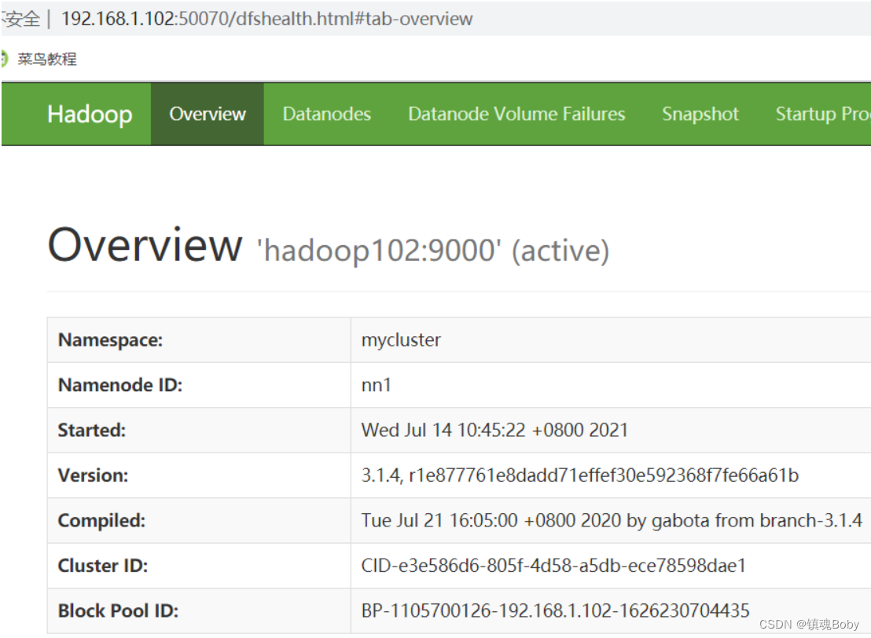The height and width of the screenshot is (638, 871).
Task: Click the Version: label
Action: click(93, 475)
